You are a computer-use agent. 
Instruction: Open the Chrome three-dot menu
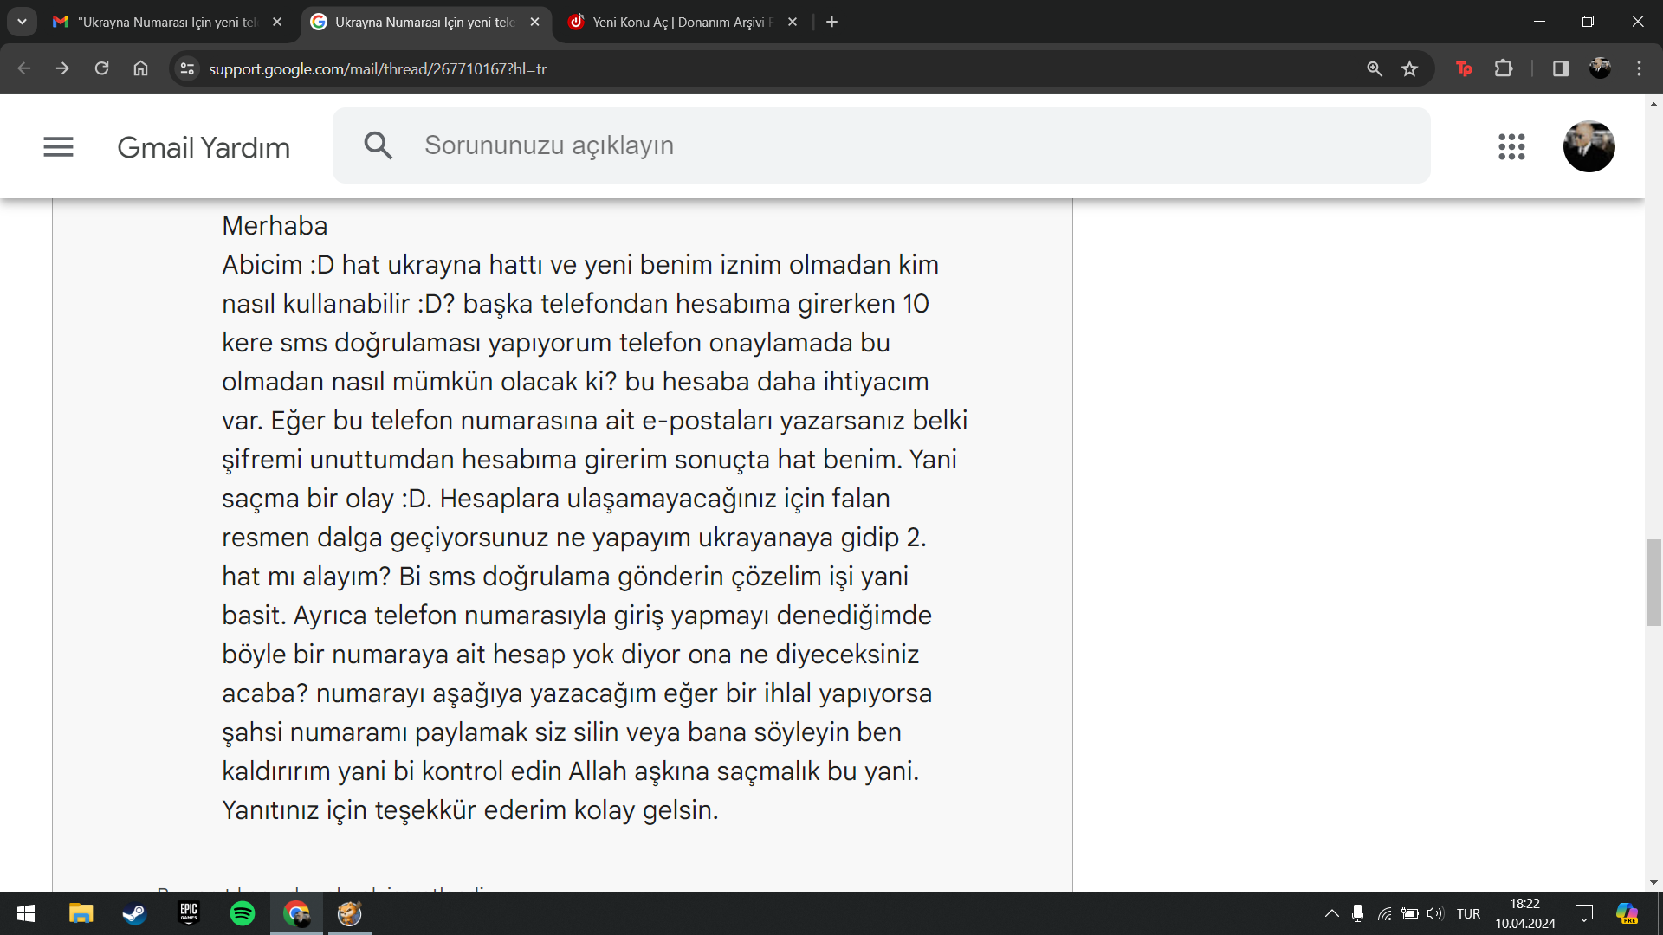[x=1639, y=69]
